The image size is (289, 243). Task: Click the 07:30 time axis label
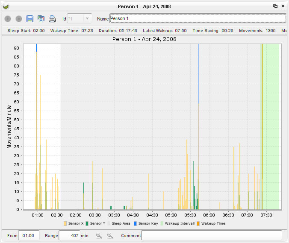click(x=266, y=215)
